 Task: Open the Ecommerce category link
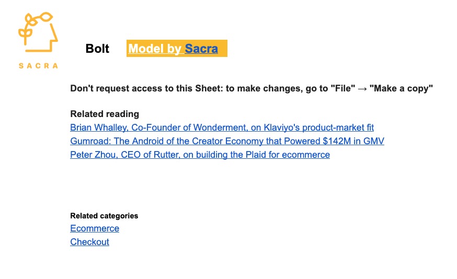[95, 228]
